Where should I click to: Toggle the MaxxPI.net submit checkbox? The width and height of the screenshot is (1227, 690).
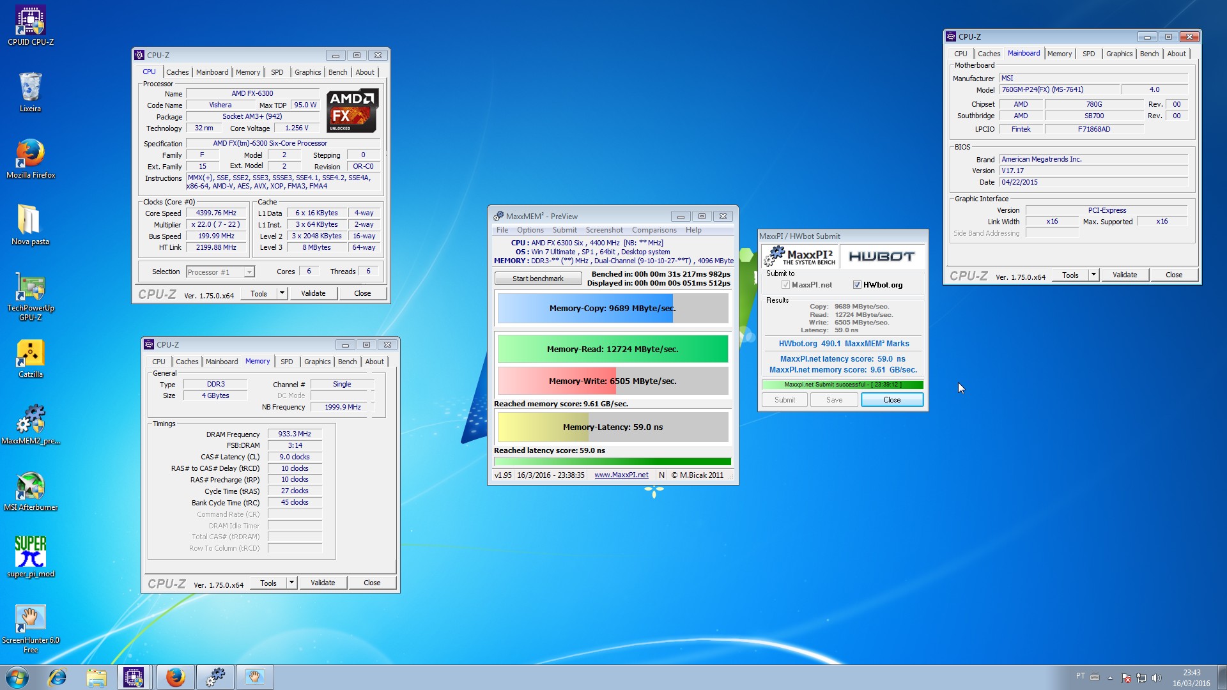785,285
